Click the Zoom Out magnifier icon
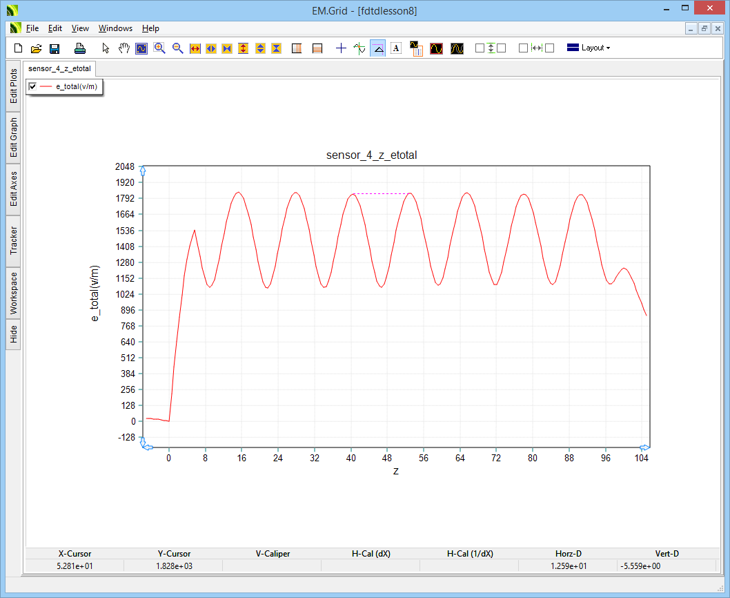The width and height of the screenshot is (730, 598). coord(177,48)
